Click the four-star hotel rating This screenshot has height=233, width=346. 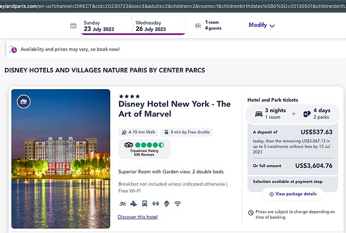129,96
